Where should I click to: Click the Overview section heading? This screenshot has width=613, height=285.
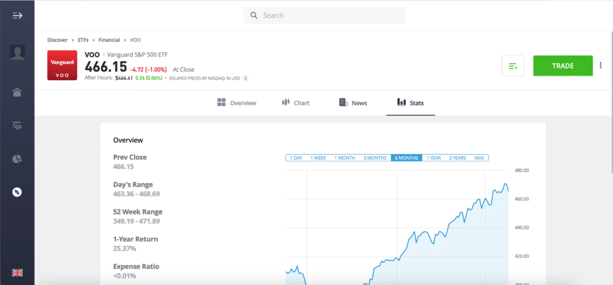coord(128,140)
